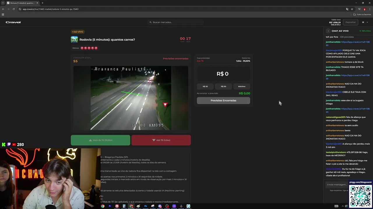This screenshot has width=373, height=209.
Task: Click the first red arrow in Últimos results
Action: (x=82, y=48)
